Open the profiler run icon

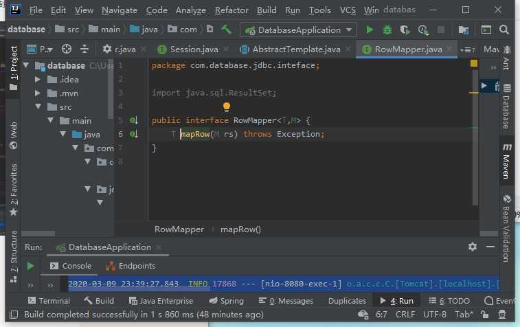click(x=423, y=30)
